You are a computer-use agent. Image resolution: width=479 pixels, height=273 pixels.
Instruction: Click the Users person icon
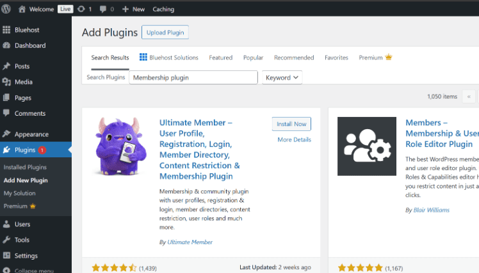(x=6, y=224)
